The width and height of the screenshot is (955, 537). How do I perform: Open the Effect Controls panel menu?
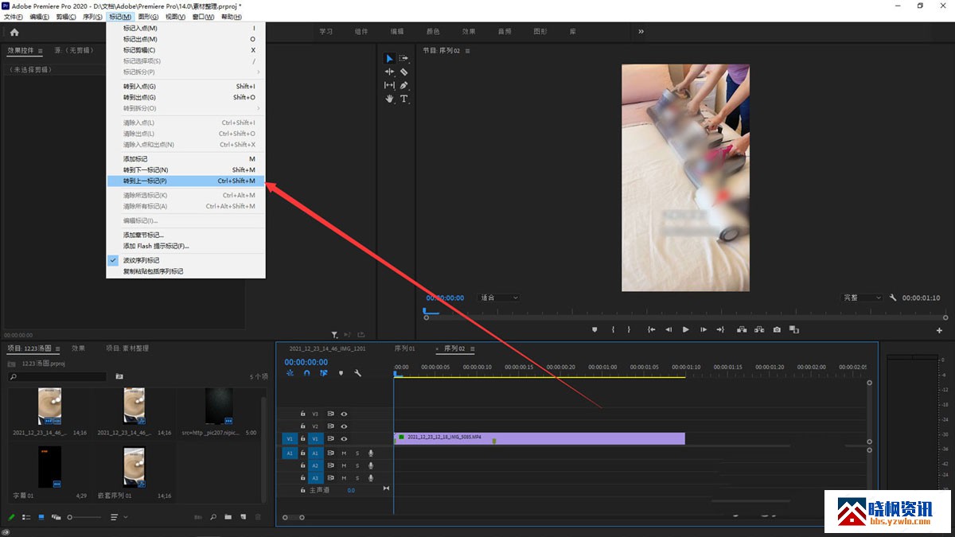(x=41, y=51)
